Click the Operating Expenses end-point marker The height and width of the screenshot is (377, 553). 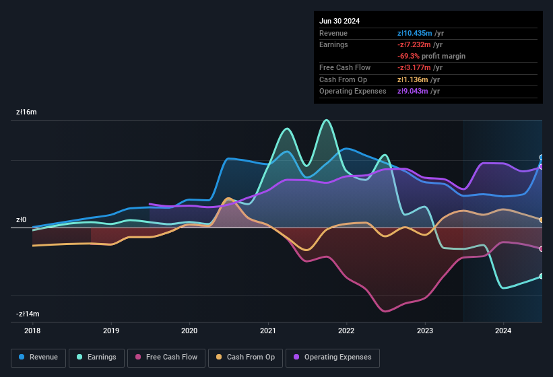[542, 167]
